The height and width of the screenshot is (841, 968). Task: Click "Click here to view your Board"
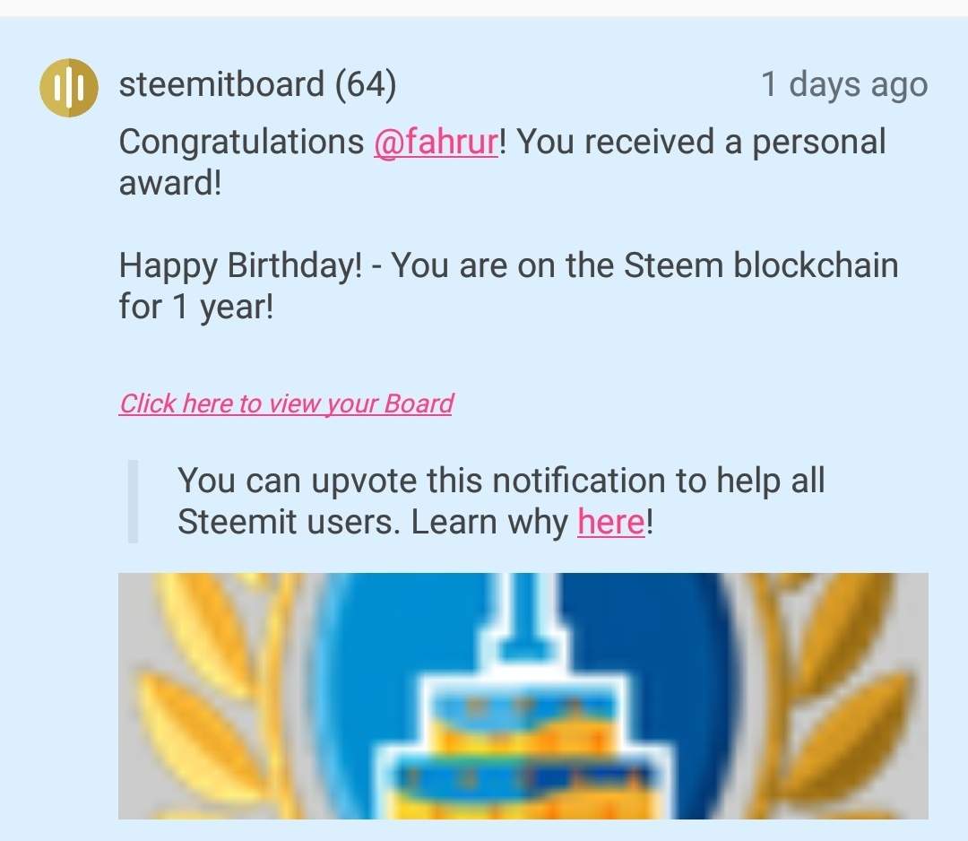(286, 403)
